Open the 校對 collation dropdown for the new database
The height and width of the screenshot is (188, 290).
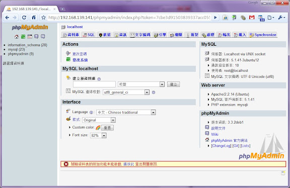(141, 84)
